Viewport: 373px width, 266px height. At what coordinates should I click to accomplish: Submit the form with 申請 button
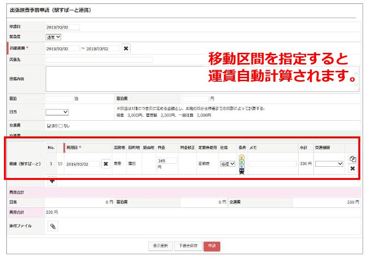[212, 246]
